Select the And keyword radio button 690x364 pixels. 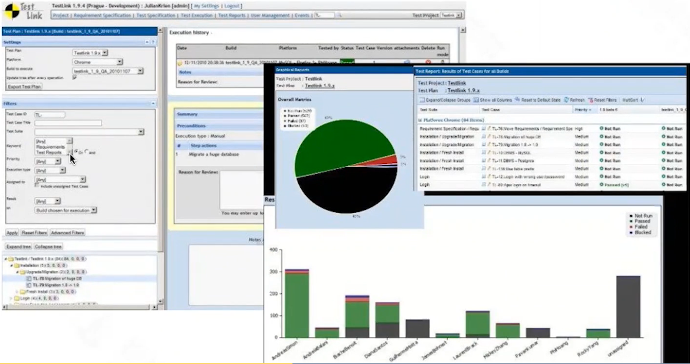pyautogui.click(x=87, y=152)
